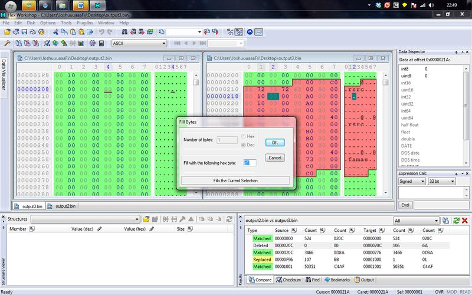The image size is (472, 295).
Task: Click the DOS date entry in Data Inspector
Action: click(410, 153)
